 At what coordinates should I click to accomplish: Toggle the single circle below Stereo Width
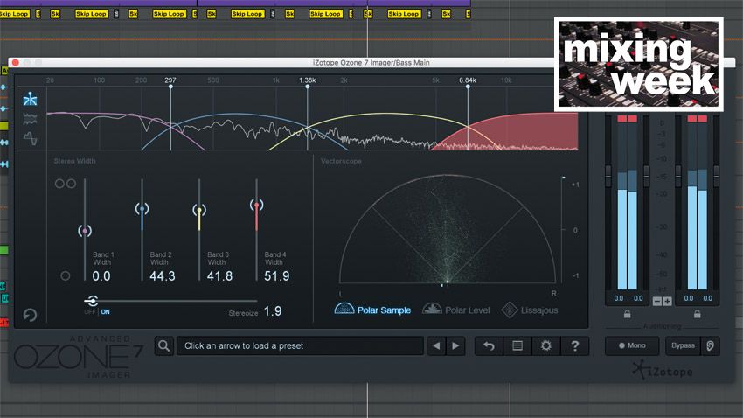click(66, 275)
